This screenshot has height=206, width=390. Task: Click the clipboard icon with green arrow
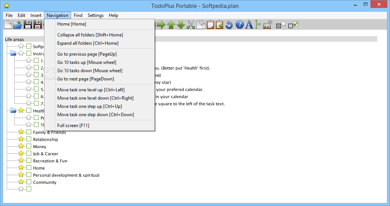pos(219,24)
